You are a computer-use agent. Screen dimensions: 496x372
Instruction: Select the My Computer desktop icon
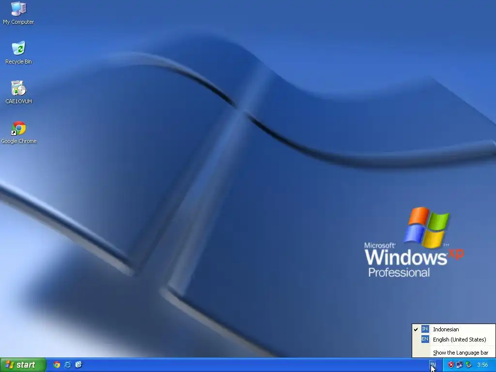point(18,13)
